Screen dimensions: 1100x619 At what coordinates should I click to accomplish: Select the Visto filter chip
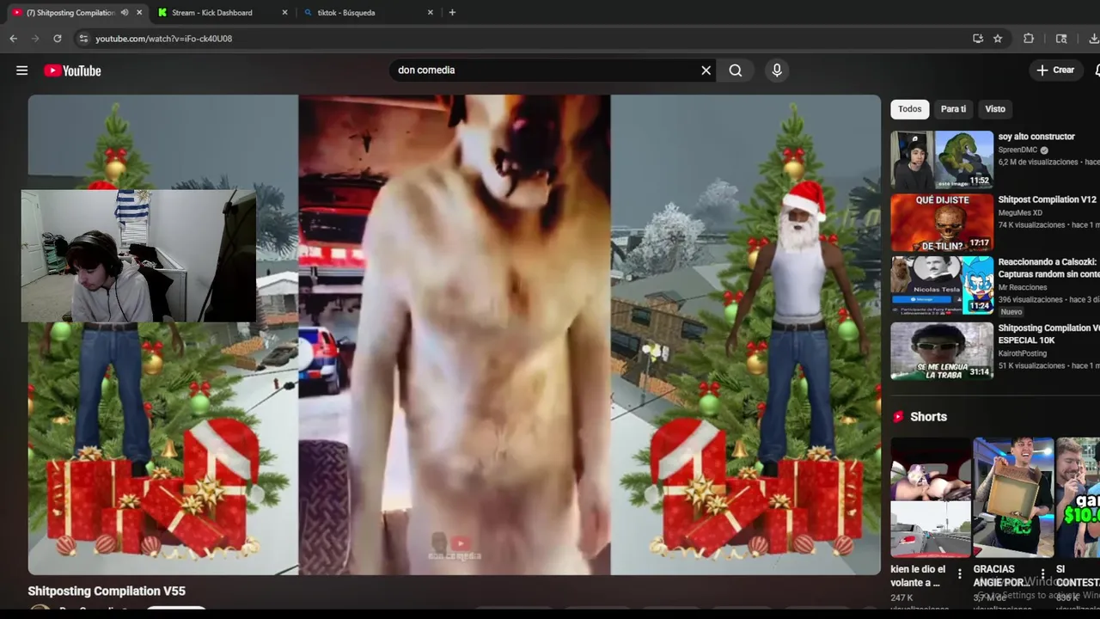click(x=995, y=109)
